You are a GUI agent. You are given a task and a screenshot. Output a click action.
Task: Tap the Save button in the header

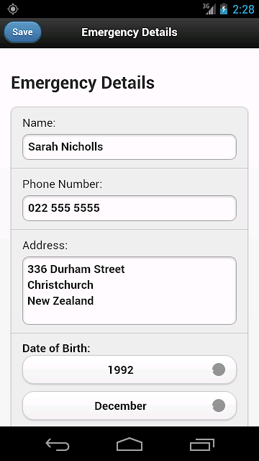coord(22,32)
